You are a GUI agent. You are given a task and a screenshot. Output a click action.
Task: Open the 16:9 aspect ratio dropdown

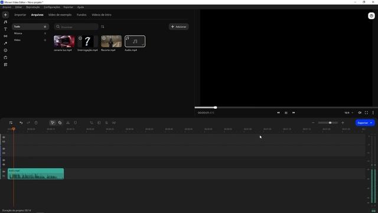pyautogui.click(x=348, y=112)
